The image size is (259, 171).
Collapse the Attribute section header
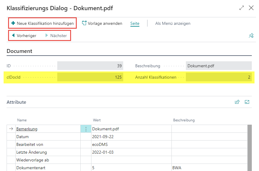click(16, 102)
